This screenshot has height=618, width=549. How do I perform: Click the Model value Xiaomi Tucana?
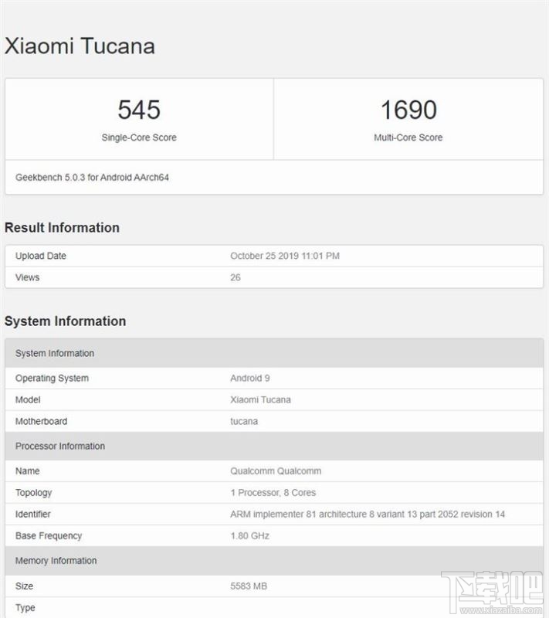[x=260, y=400]
